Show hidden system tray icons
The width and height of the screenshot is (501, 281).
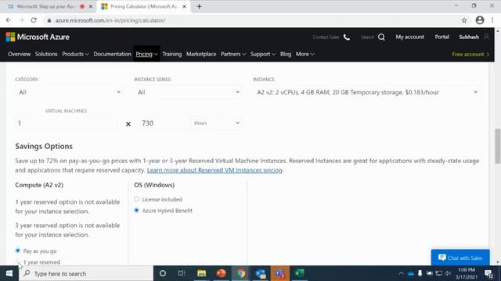click(401, 273)
